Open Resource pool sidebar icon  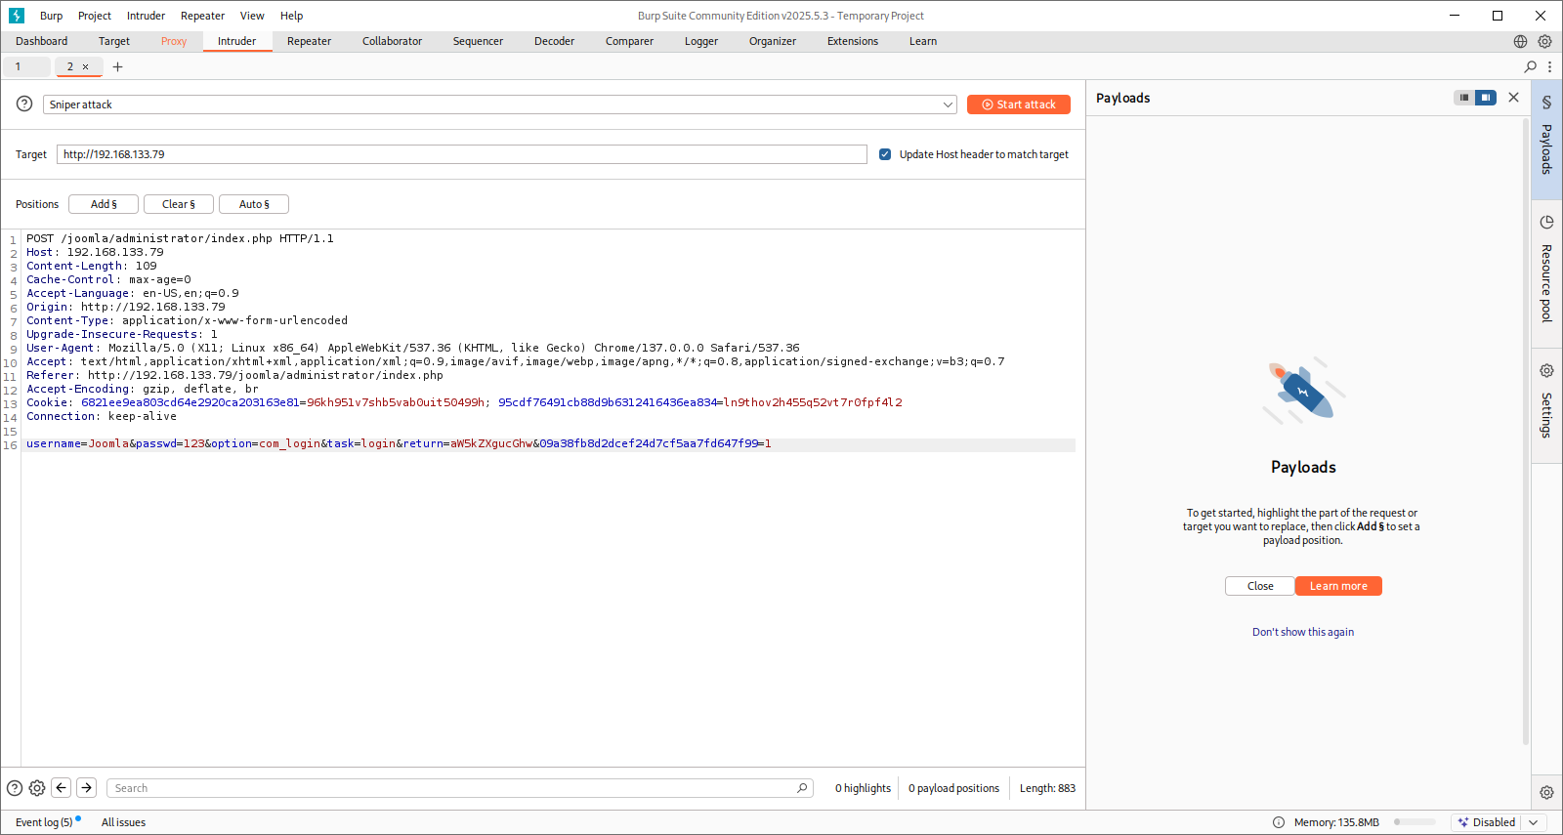tap(1546, 222)
